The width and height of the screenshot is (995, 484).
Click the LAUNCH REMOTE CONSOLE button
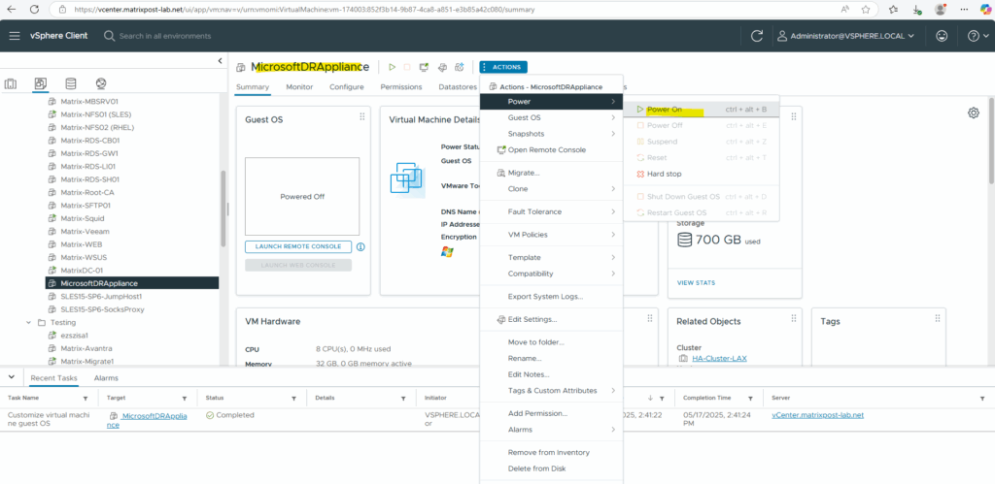(298, 246)
